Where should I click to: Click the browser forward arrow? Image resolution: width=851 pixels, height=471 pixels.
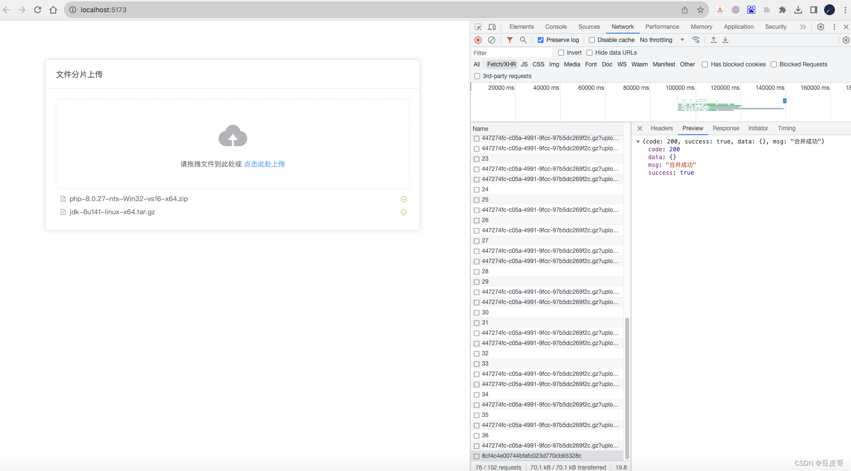[x=22, y=10]
